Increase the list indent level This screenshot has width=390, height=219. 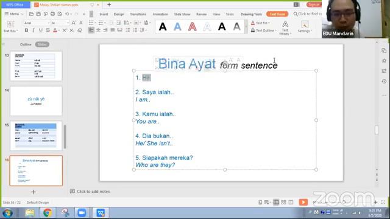[119, 23]
